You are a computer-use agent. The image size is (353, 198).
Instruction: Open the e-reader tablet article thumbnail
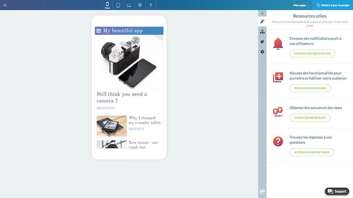point(112,126)
